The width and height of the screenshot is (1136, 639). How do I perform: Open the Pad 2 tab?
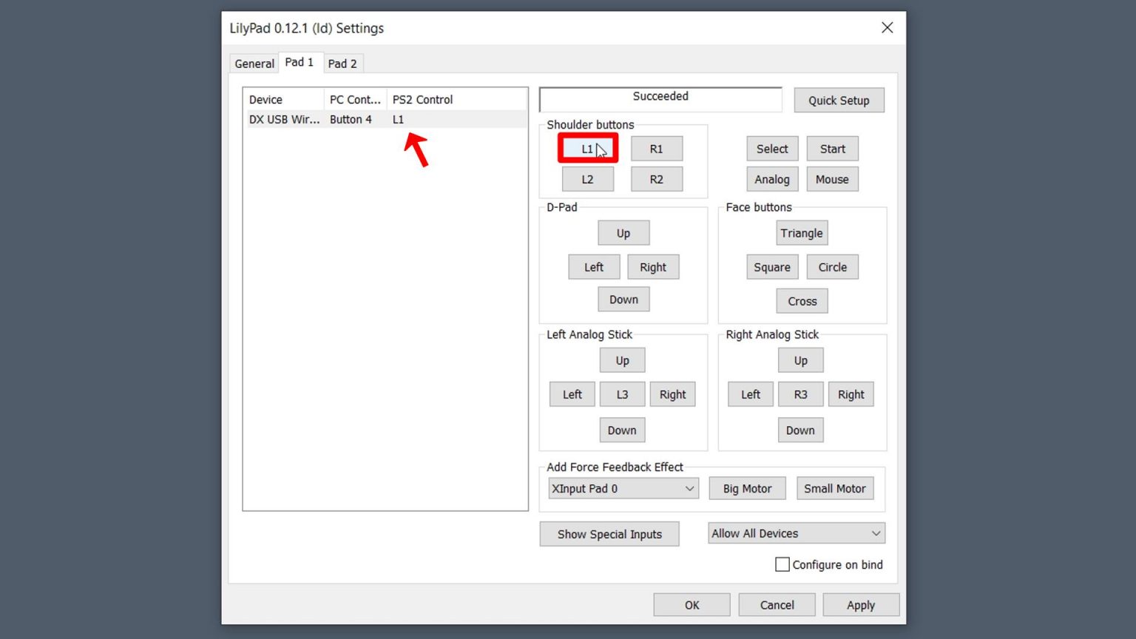point(342,64)
